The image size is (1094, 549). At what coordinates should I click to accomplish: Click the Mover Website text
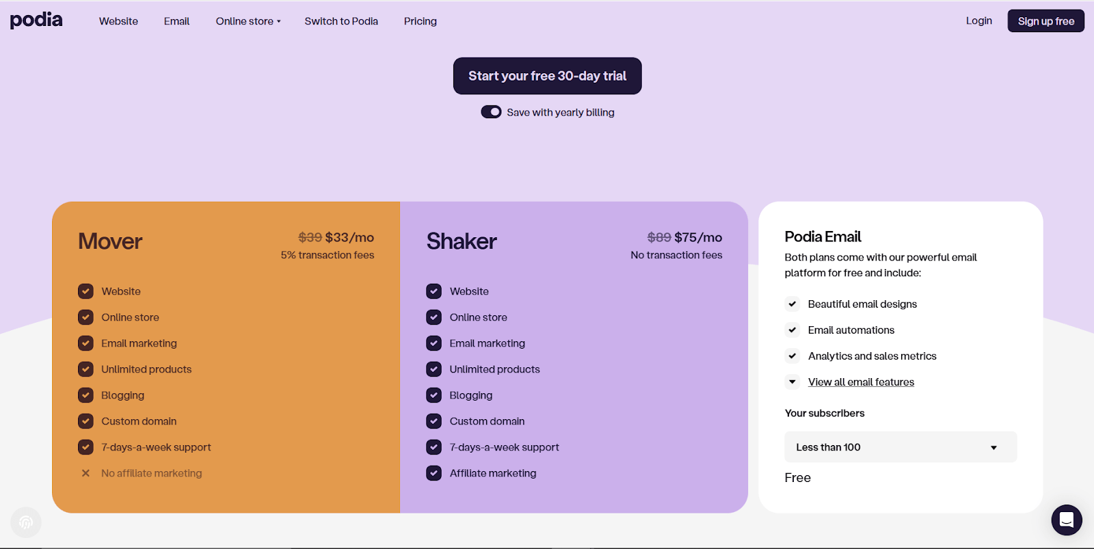point(121,291)
